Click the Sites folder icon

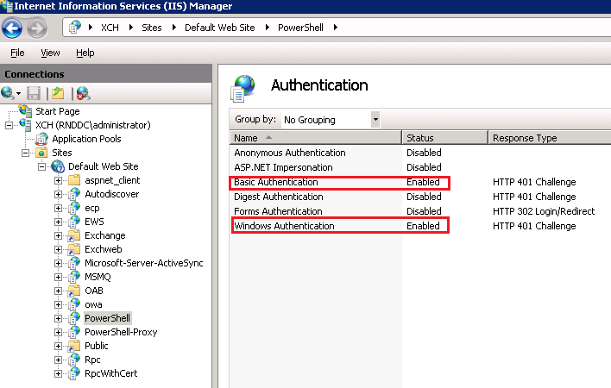(x=41, y=153)
